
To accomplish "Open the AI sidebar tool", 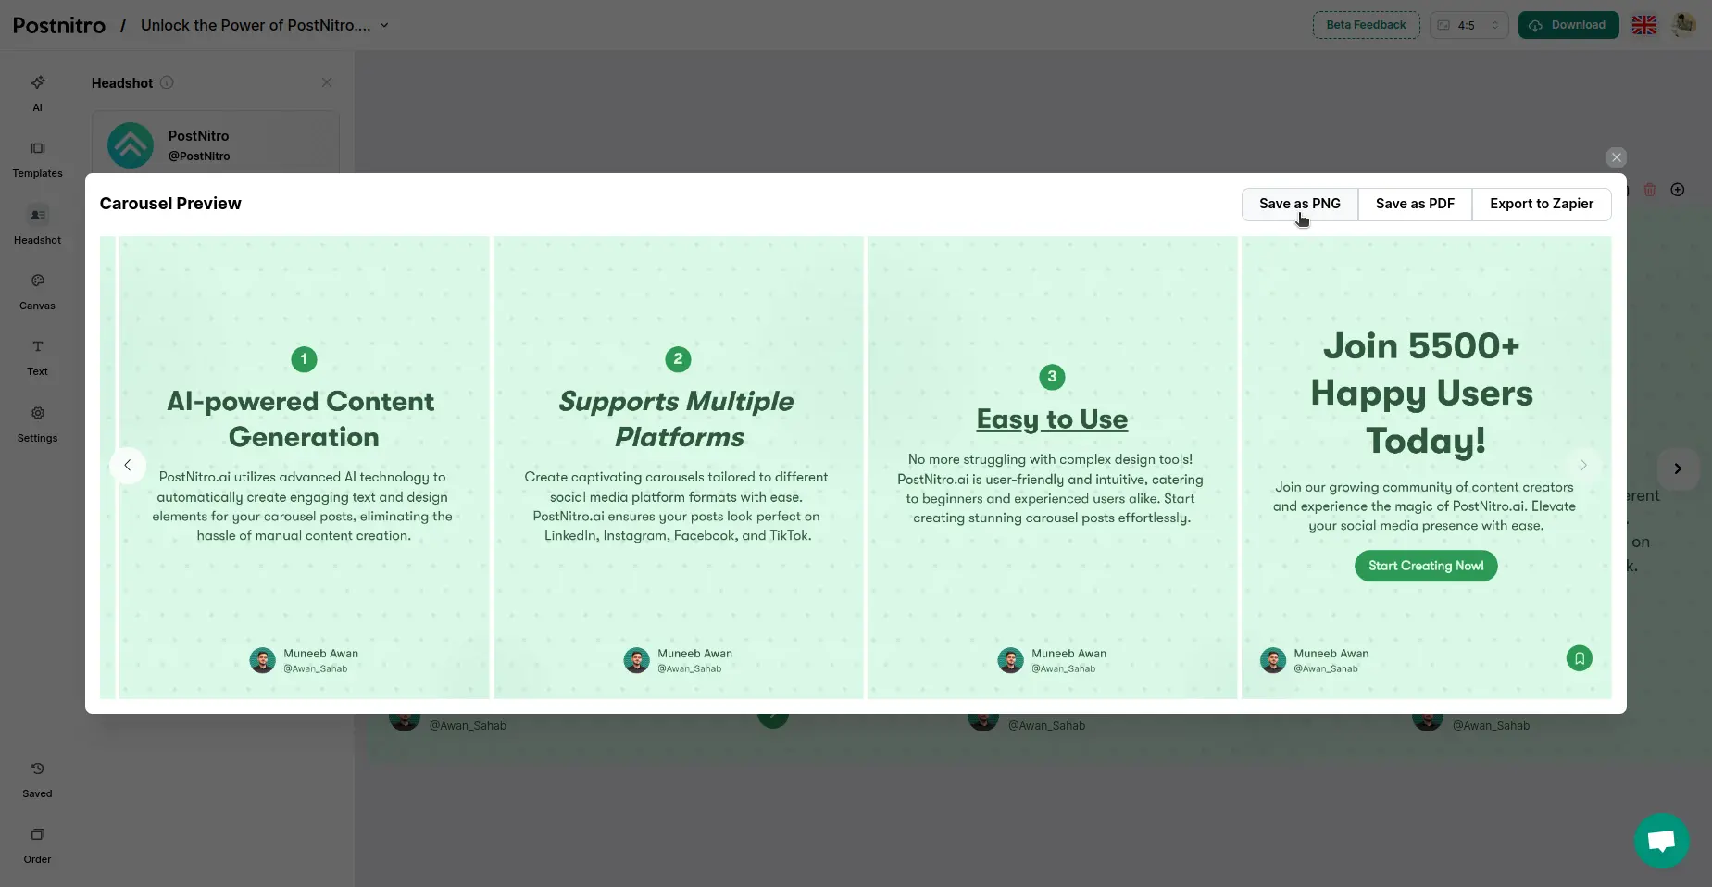I will pyautogui.click(x=37, y=94).
